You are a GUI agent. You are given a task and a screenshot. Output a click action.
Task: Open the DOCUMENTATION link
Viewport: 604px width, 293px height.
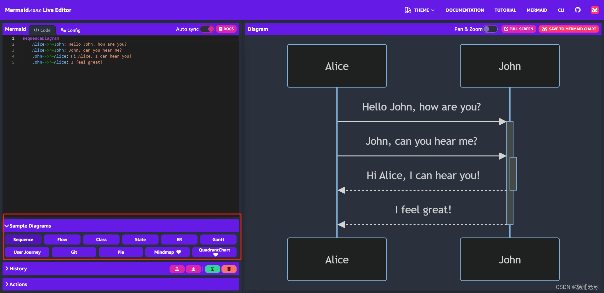click(x=465, y=10)
